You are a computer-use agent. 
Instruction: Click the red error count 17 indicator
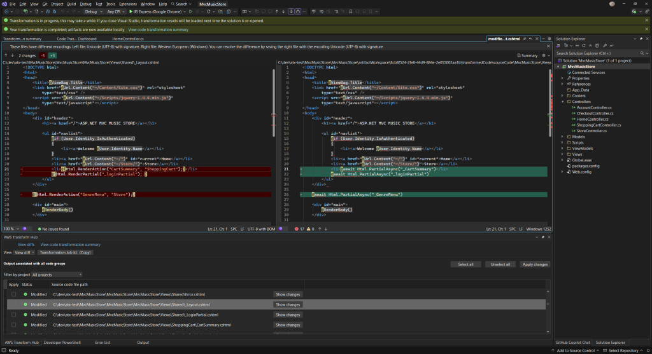pos(299,229)
